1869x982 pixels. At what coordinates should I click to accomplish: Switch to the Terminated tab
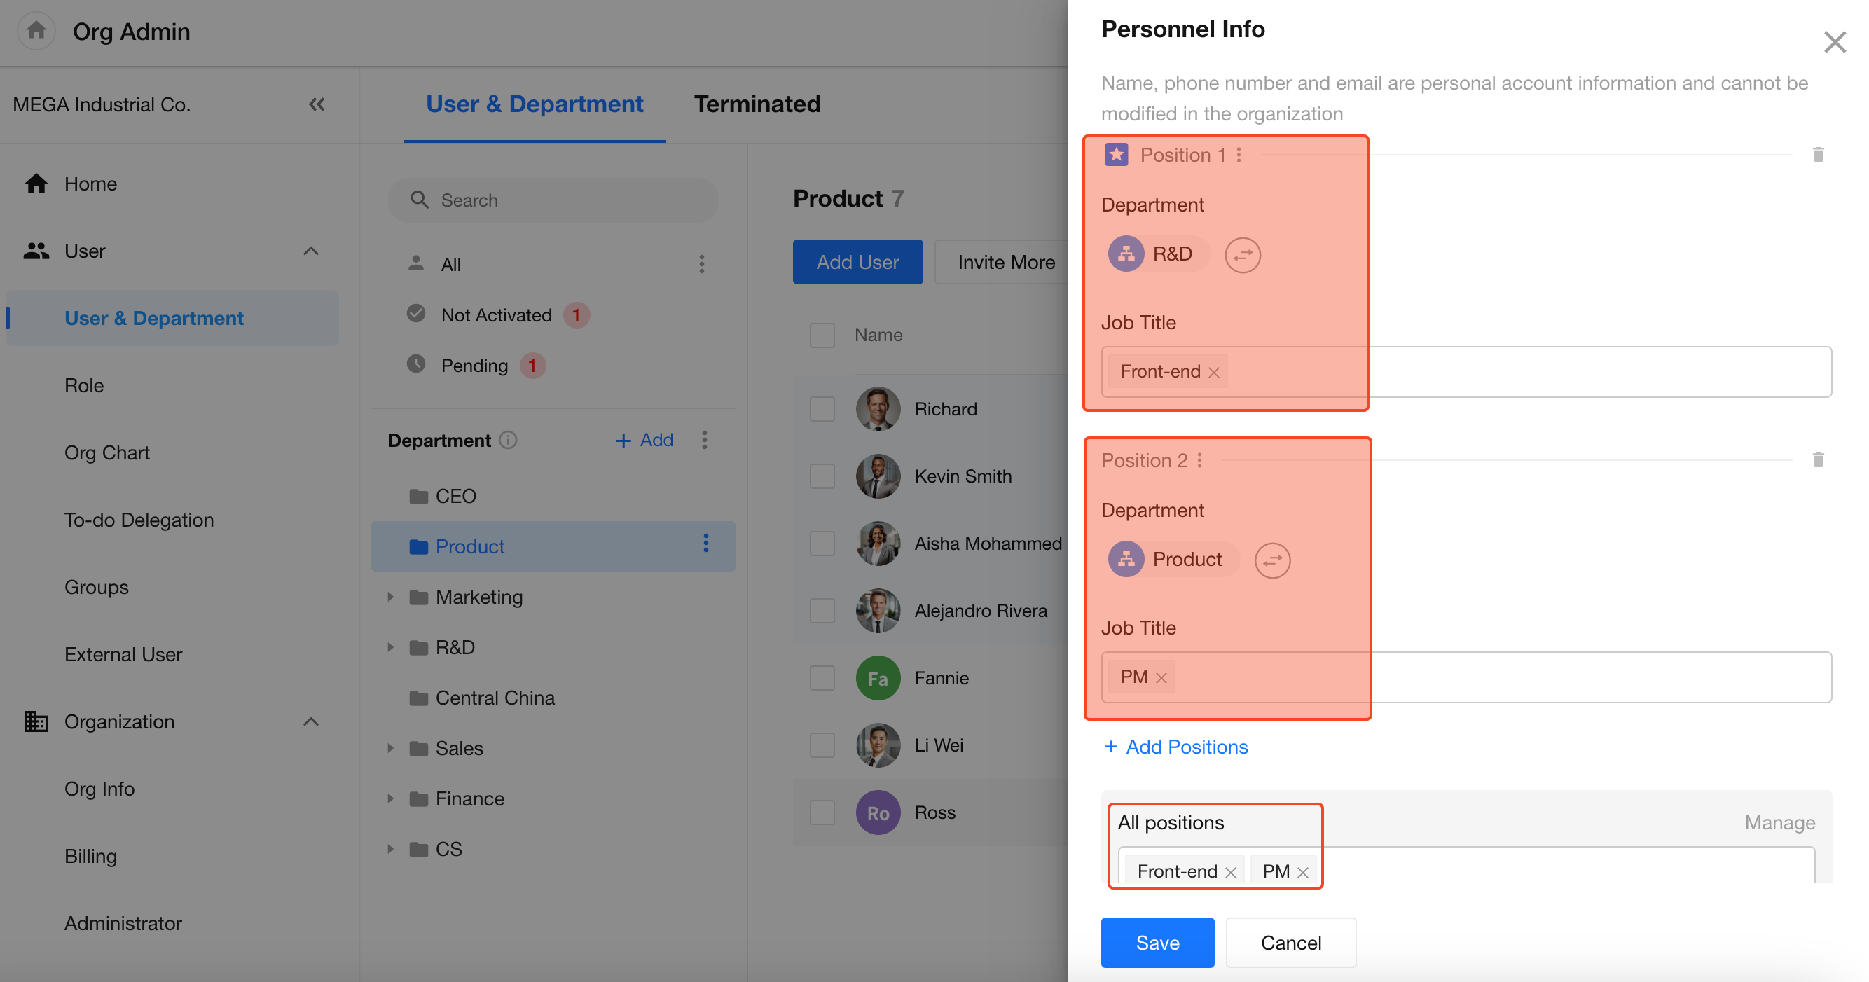pos(757,104)
